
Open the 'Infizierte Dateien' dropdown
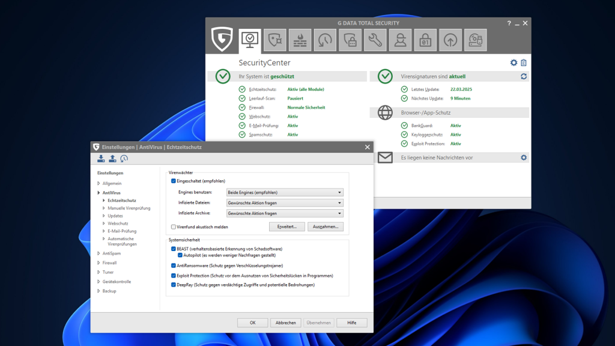pyautogui.click(x=285, y=203)
